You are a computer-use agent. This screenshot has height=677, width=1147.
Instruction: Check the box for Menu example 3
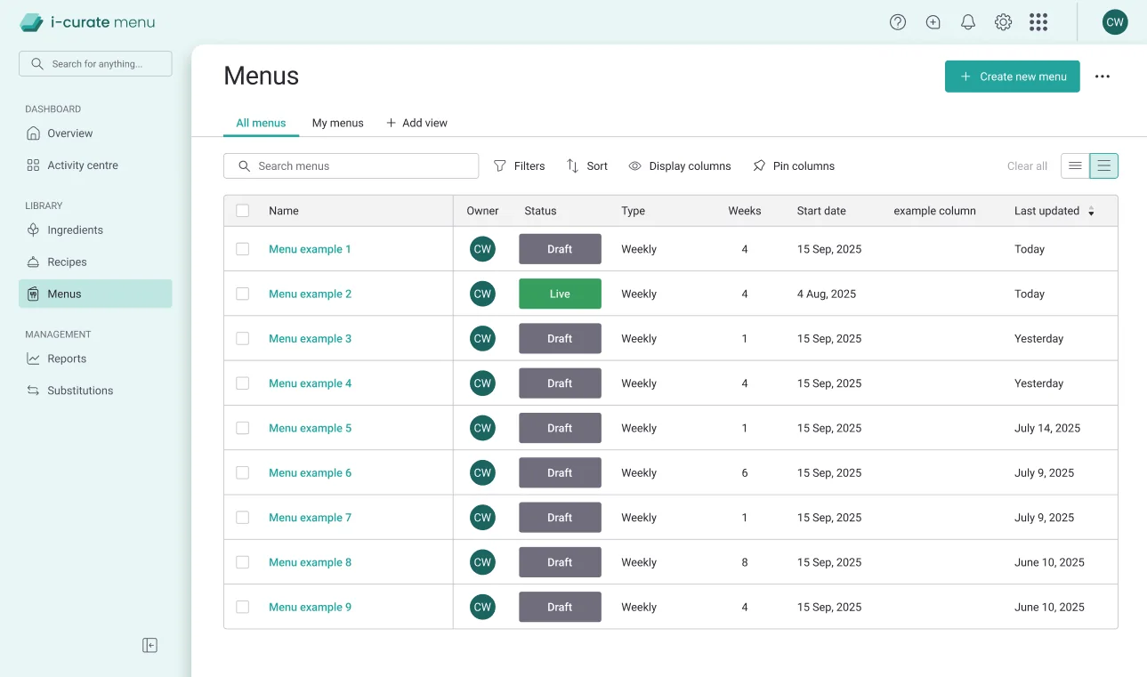pos(242,338)
